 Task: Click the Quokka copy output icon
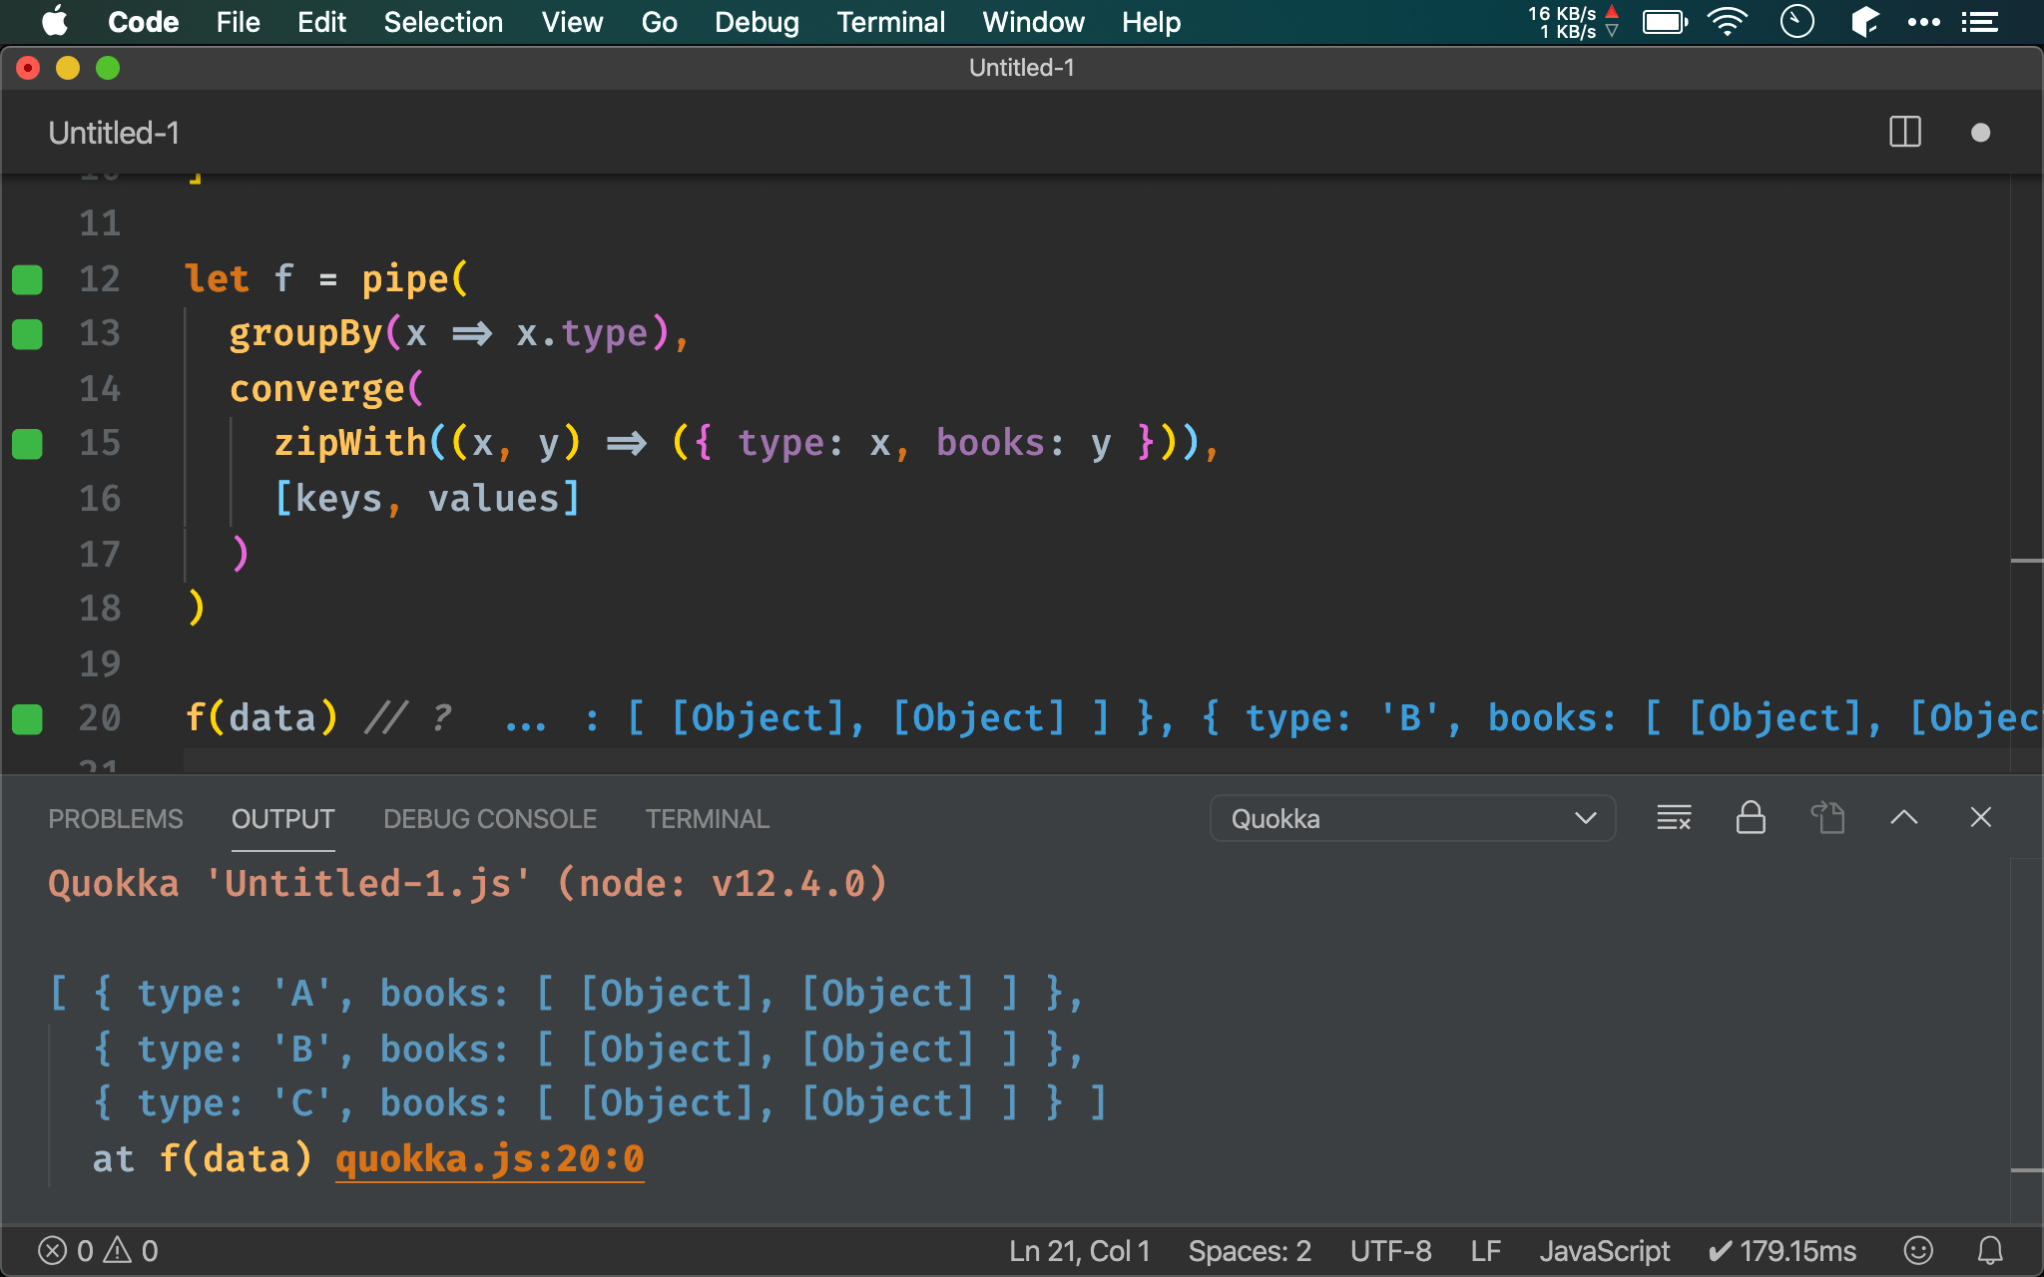(x=1827, y=818)
